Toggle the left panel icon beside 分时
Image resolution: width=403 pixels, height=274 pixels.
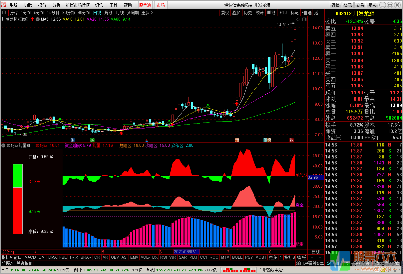pos(4,13)
